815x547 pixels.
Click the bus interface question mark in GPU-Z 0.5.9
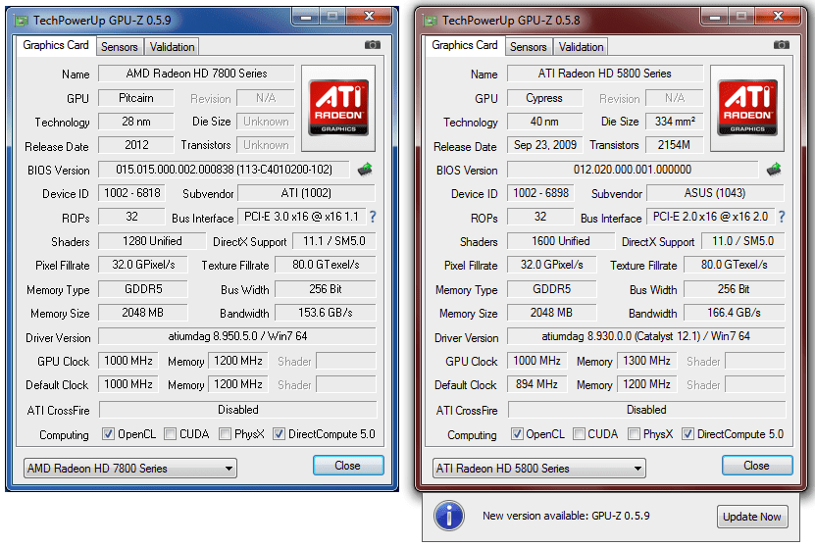pos(373,218)
